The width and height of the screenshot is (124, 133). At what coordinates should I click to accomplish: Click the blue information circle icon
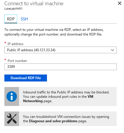click(12, 96)
